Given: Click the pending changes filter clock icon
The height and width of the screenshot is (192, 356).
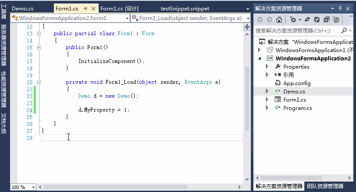Looking at the screenshot, I should 293,20.
